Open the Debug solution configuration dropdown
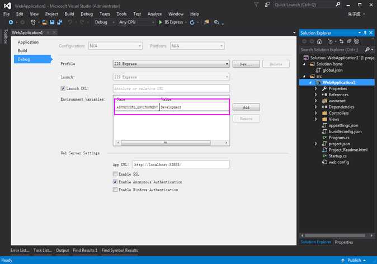 [x=105, y=22]
